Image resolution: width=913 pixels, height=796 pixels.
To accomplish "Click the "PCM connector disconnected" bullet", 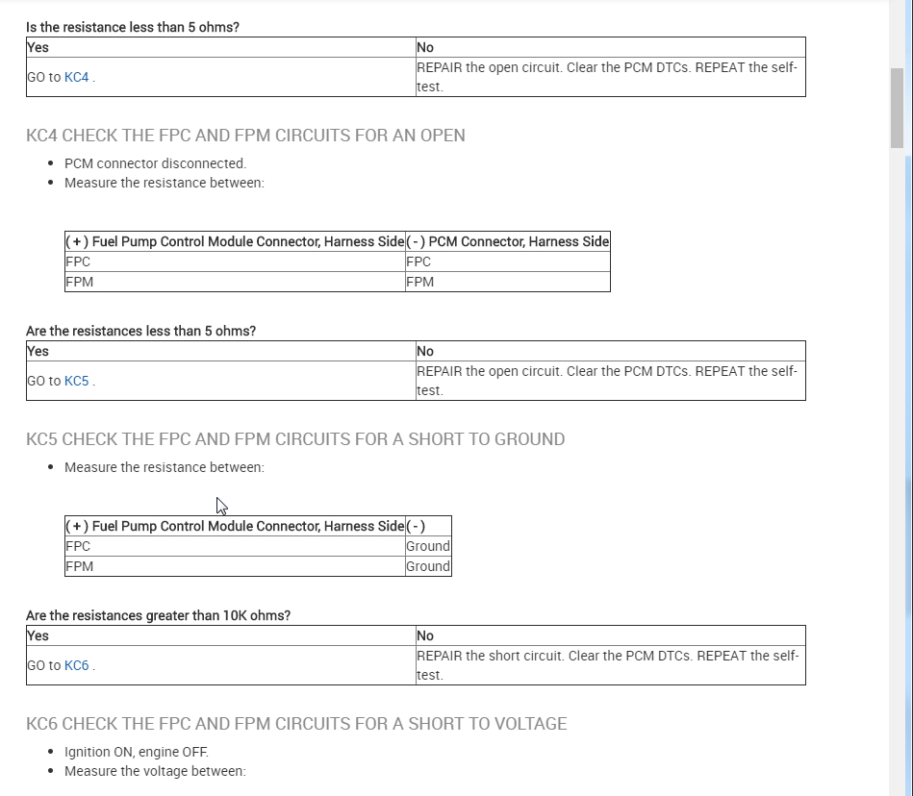I will [x=155, y=163].
